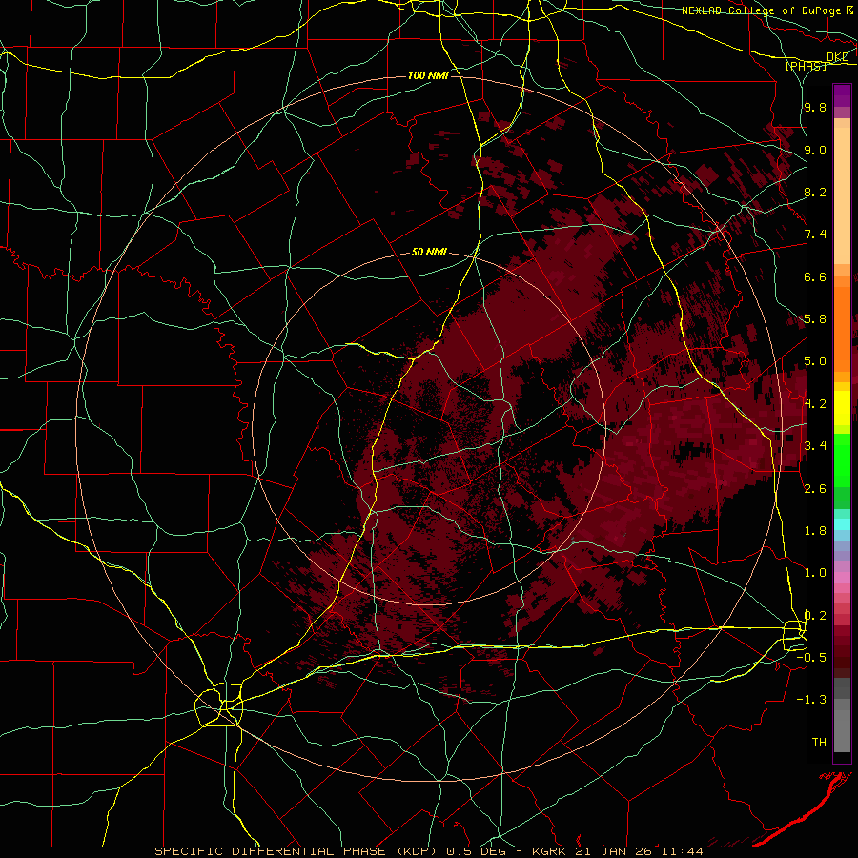This screenshot has width=858, height=858.
Task: Click the "TH" threshold label on the scale
Action: 819,743
